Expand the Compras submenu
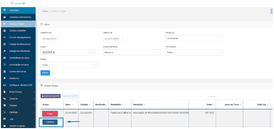The width and height of the screenshot is (274, 129). tap(34, 99)
